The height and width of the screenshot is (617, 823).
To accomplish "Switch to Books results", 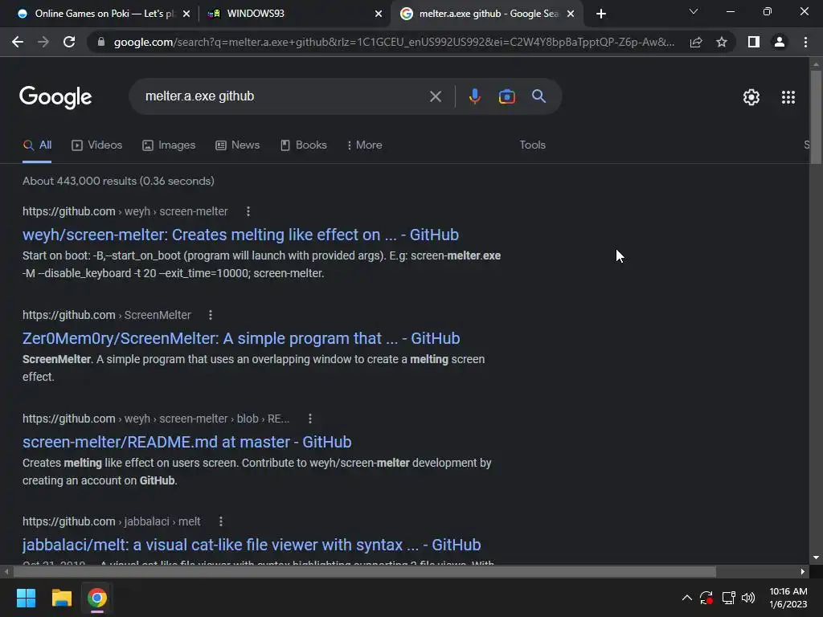I will [x=304, y=145].
